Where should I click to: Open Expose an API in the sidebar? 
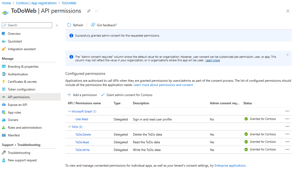[17, 105]
